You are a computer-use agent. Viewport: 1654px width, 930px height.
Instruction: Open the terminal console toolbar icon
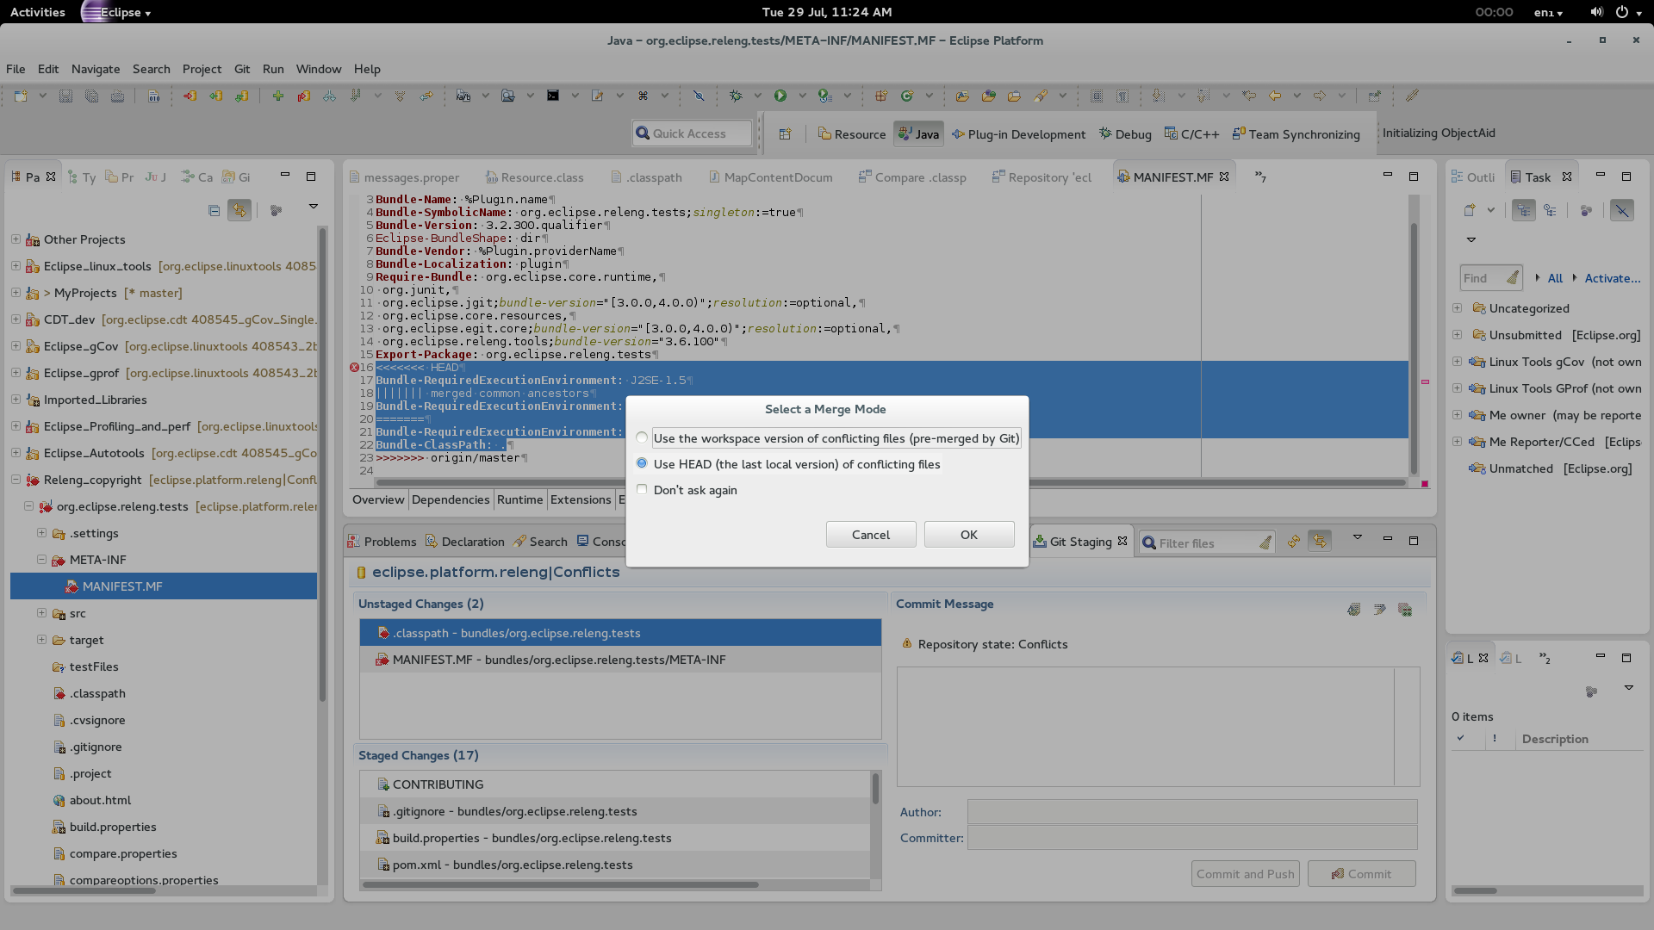pos(553,96)
